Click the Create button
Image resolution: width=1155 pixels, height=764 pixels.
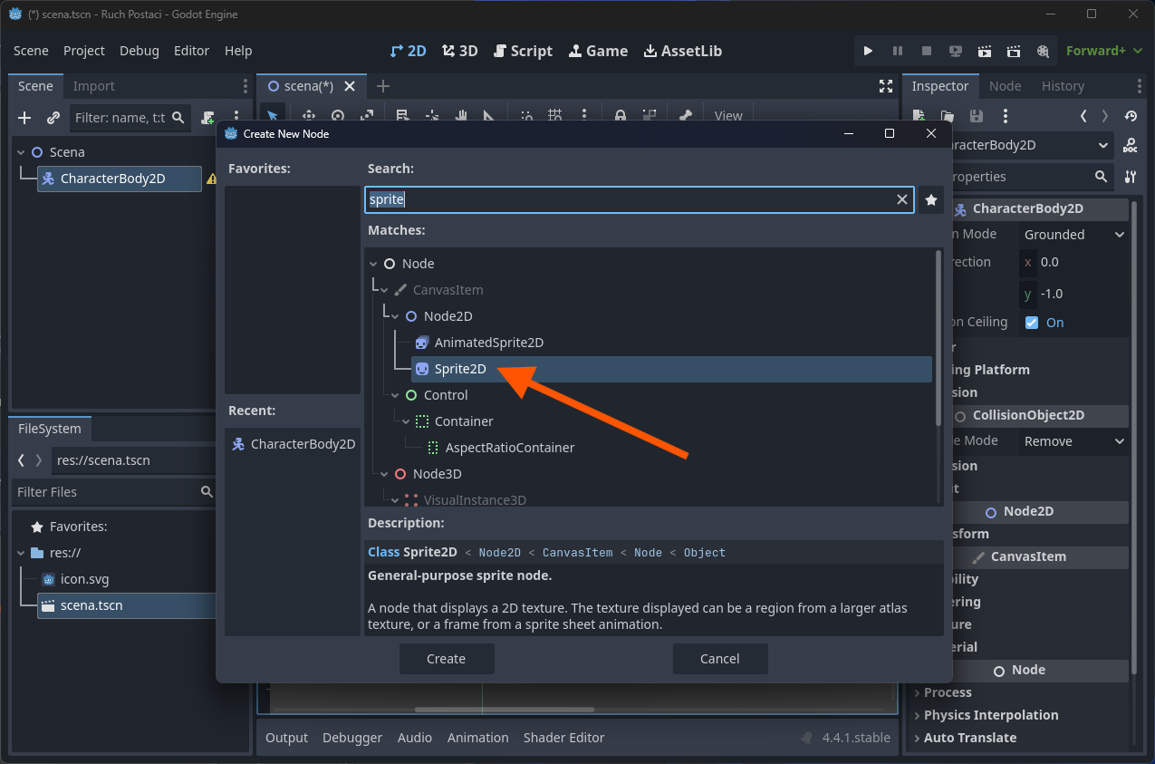point(447,659)
